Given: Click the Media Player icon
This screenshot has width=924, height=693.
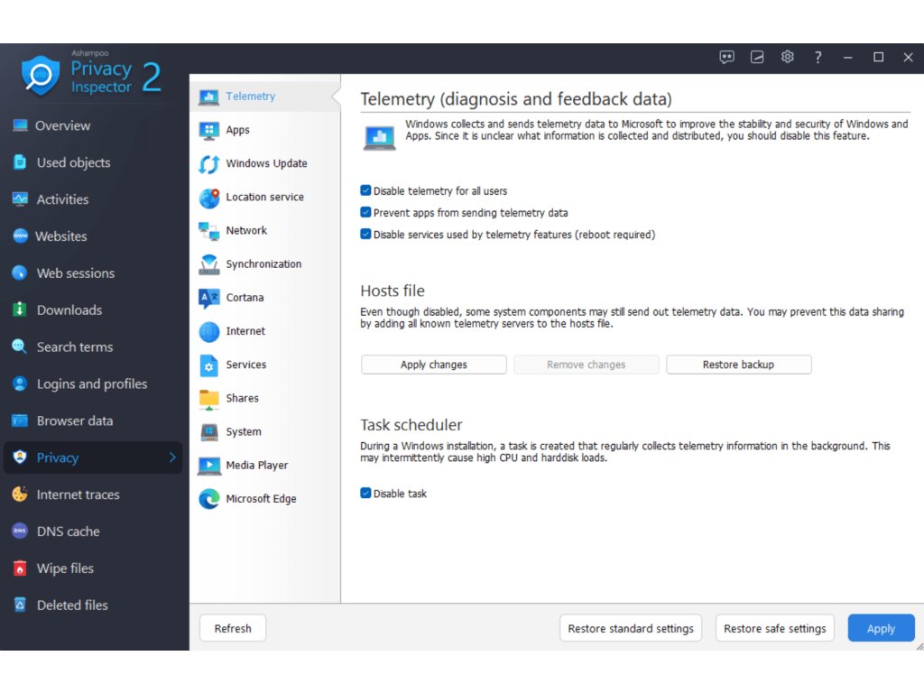Looking at the screenshot, I should click(x=209, y=466).
